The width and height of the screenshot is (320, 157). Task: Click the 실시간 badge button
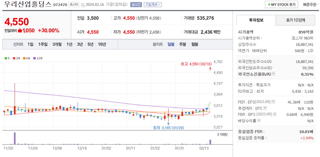(x=136, y=4)
